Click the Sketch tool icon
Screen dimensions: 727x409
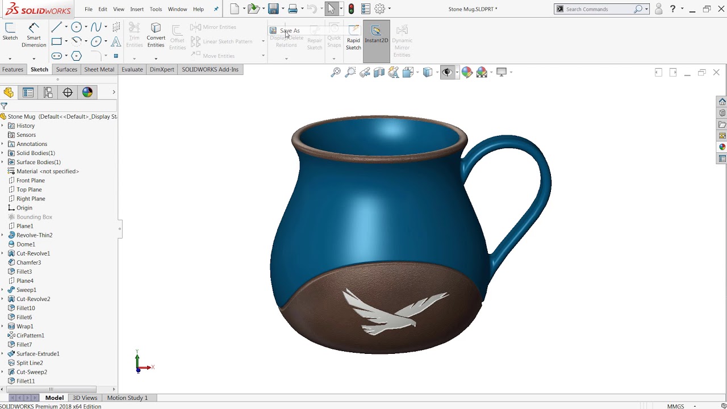click(10, 31)
